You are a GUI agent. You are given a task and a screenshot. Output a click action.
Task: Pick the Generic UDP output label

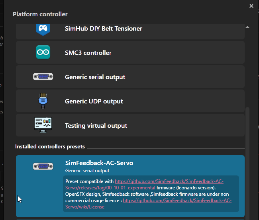94,101
